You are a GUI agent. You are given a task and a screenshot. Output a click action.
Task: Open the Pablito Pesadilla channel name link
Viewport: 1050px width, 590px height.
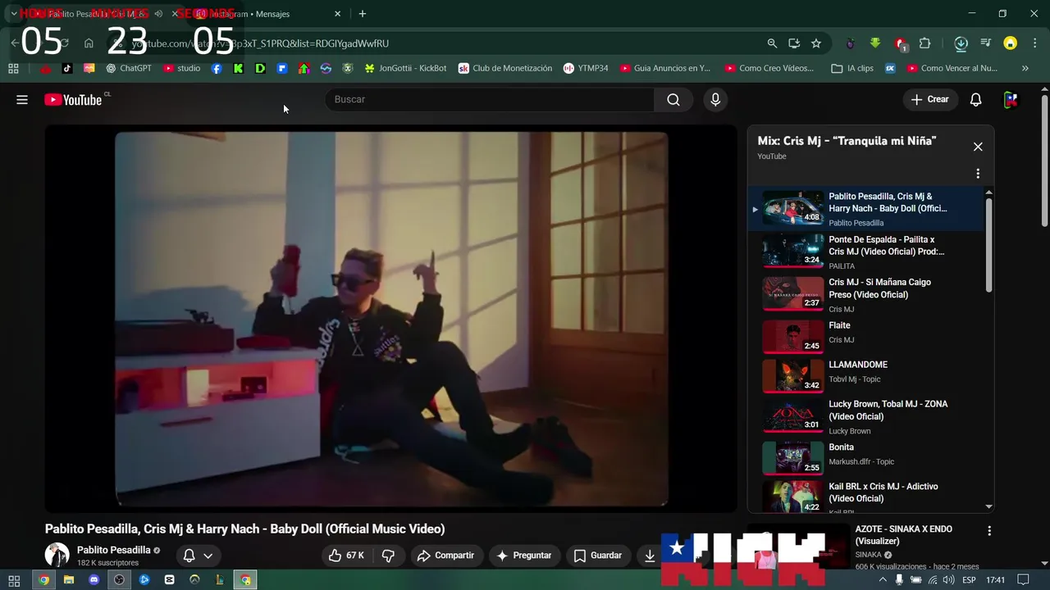[x=113, y=550]
